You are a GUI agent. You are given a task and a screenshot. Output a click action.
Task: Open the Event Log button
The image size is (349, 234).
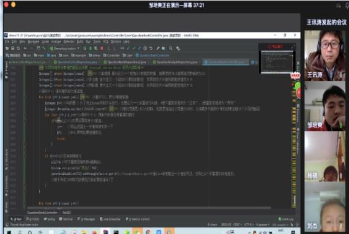tap(286, 219)
